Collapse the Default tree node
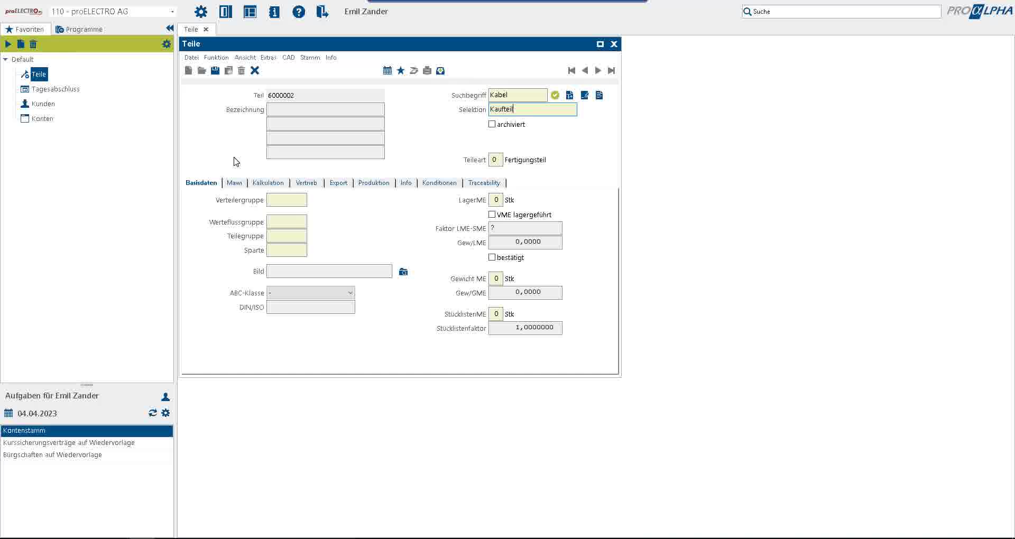The width and height of the screenshot is (1015, 539). (5, 59)
